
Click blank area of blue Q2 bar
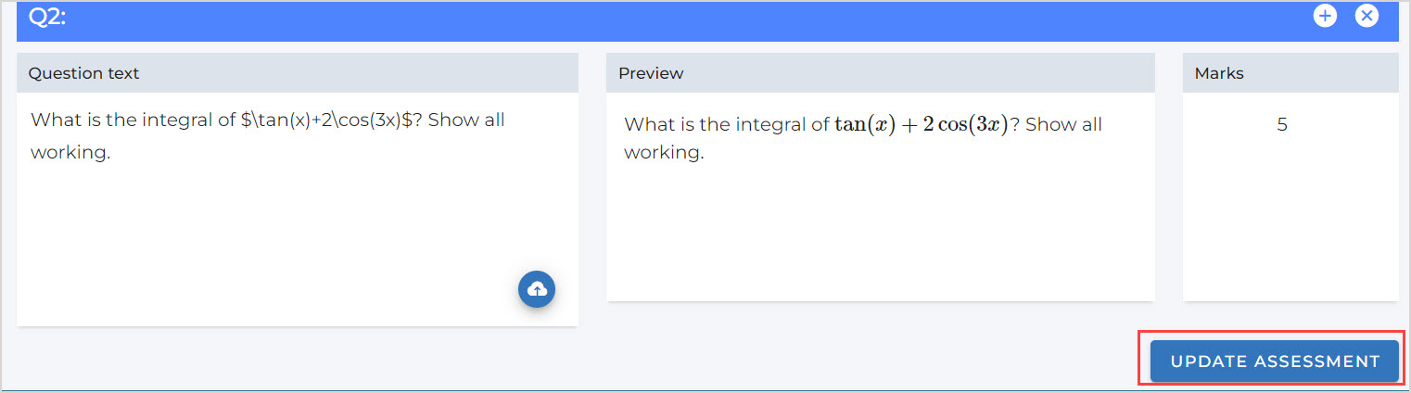(x=649, y=19)
